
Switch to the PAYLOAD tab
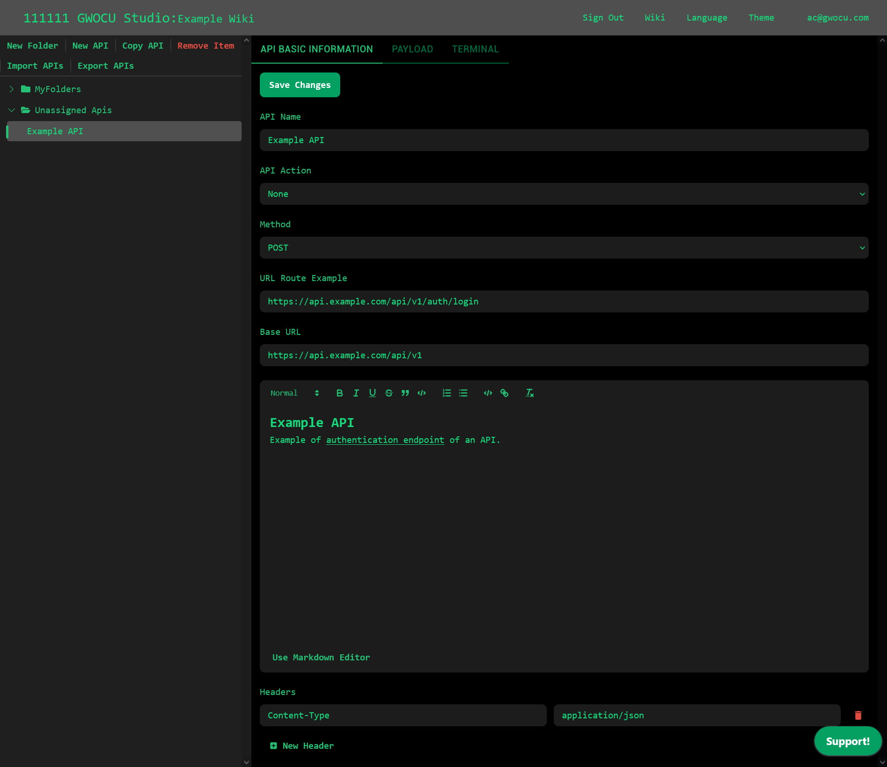tap(412, 49)
